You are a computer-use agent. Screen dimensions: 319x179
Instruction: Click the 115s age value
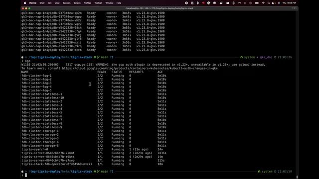(161, 160)
